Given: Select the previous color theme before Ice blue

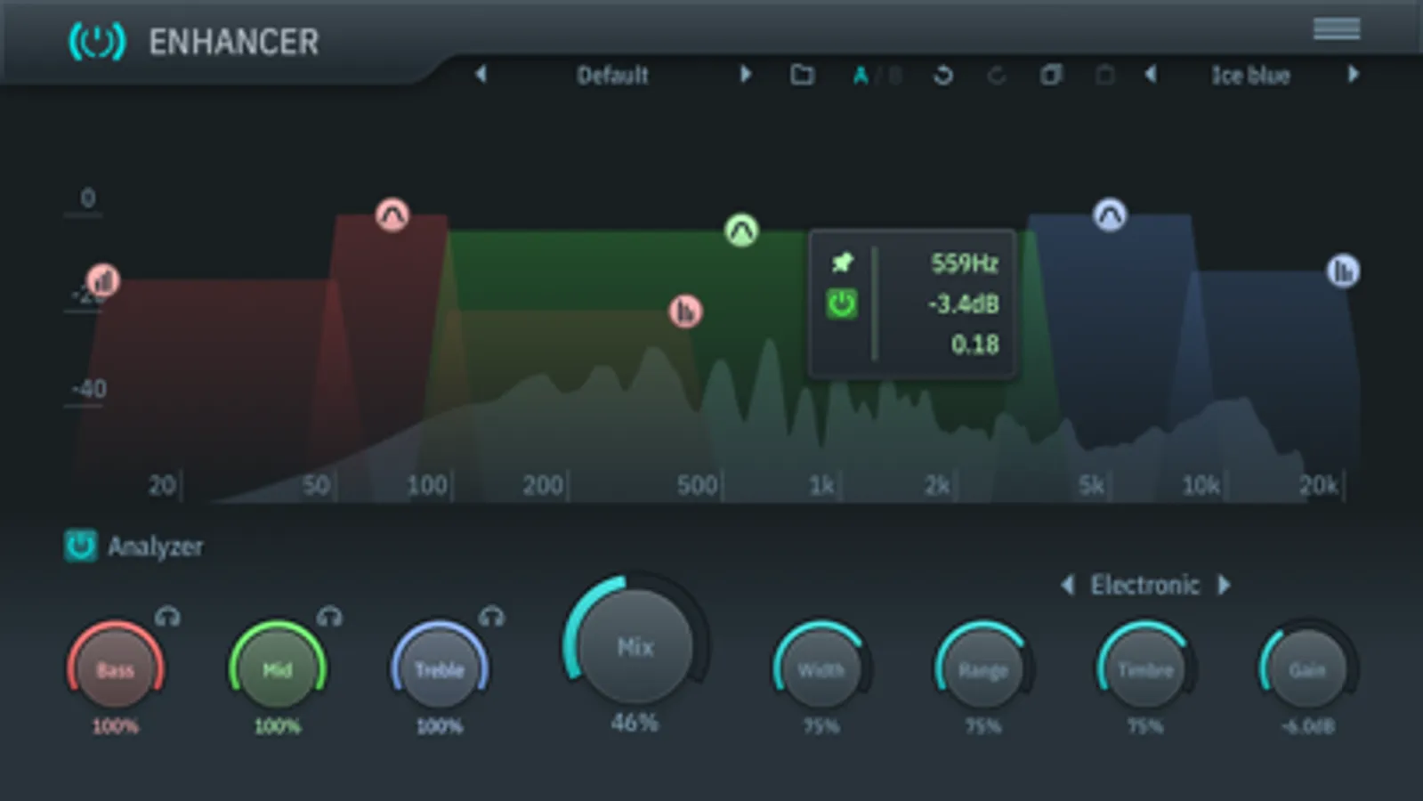Looking at the screenshot, I should pyautogui.click(x=1151, y=74).
